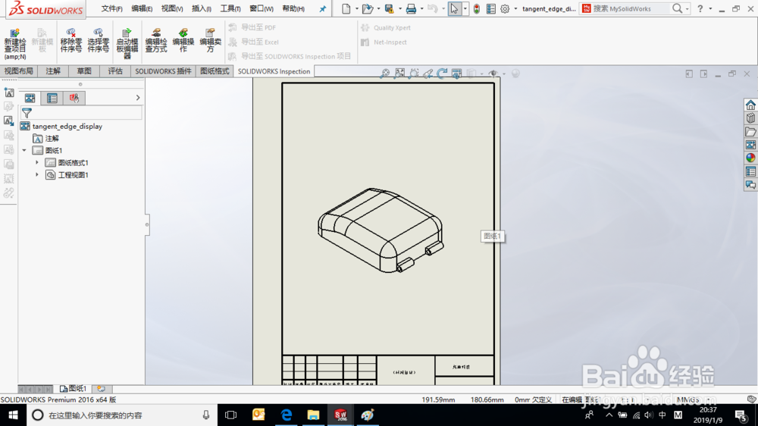Open File Explorer folder icon in task pane
This screenshot has width=758, height=426.
[750, 132]
